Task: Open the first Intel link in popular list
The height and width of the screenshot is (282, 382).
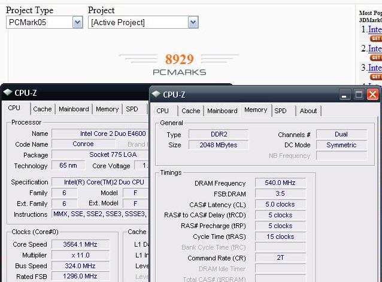Action: 375,29
